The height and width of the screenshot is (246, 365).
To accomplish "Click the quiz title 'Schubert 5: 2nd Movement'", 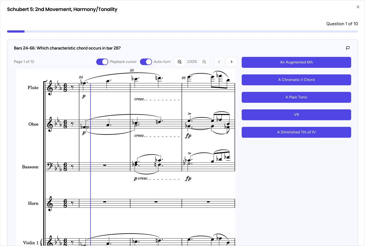I will point(62,9).
